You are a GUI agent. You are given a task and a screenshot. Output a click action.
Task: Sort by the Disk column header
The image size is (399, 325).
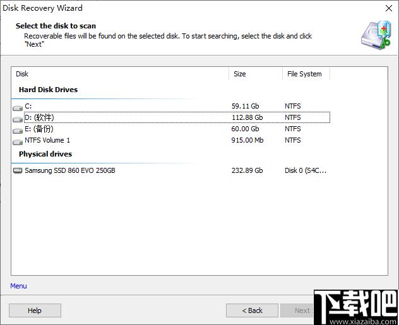click(x=120, y=74)
